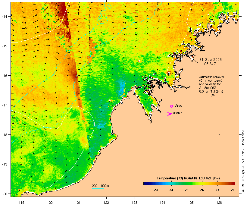Click longitude axis label 120
This screenshot has width=247, height=205.
50,203
